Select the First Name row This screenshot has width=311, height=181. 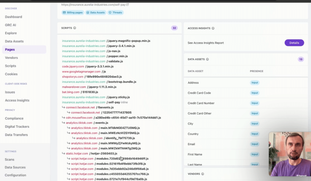coord(246,155)
